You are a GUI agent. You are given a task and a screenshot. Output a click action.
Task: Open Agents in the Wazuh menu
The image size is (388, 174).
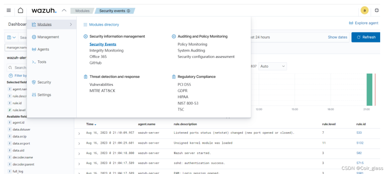tap(43, 49)
